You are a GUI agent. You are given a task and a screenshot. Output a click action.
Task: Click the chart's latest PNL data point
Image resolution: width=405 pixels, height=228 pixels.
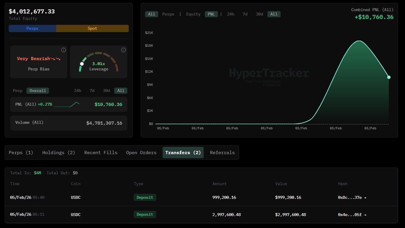(389, 77)
